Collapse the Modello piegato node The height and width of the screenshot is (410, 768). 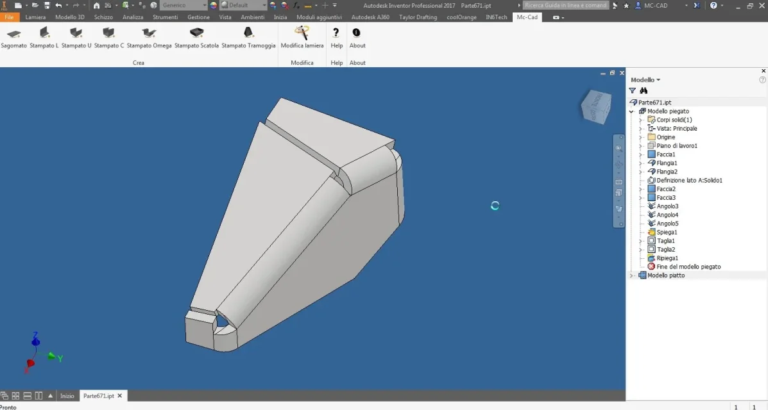tap(631, 111)
